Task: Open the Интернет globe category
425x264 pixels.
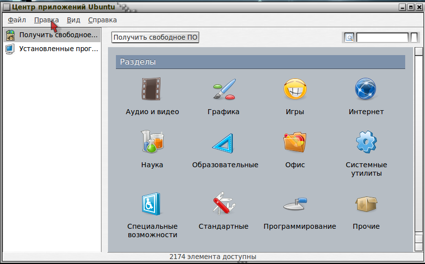Action: 366,90
